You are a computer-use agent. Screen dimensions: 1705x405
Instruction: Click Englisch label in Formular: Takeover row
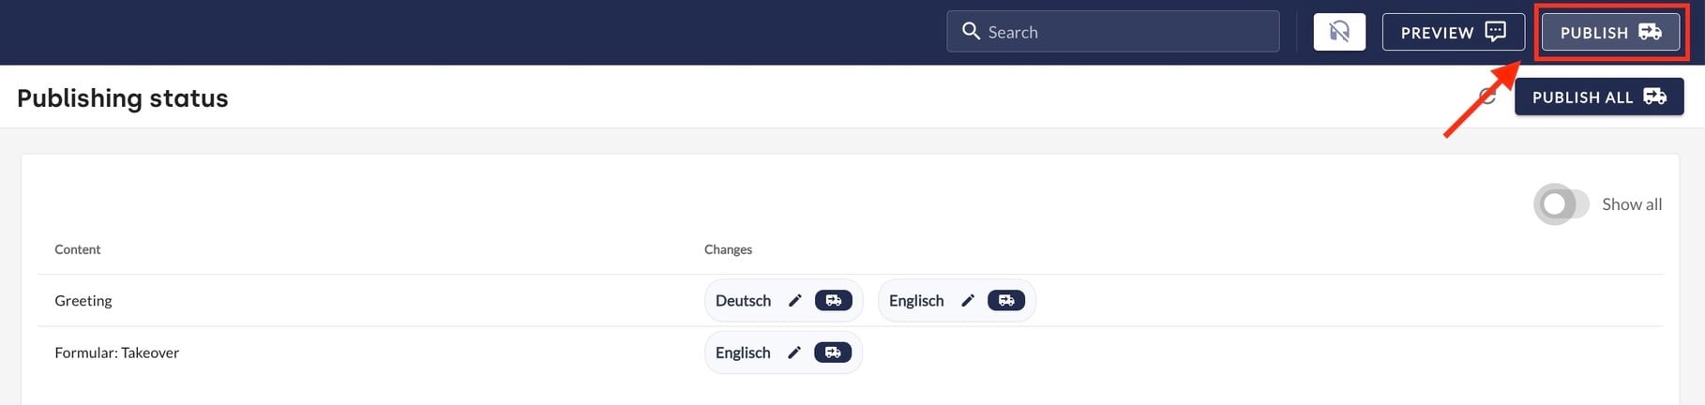[743, 352]
